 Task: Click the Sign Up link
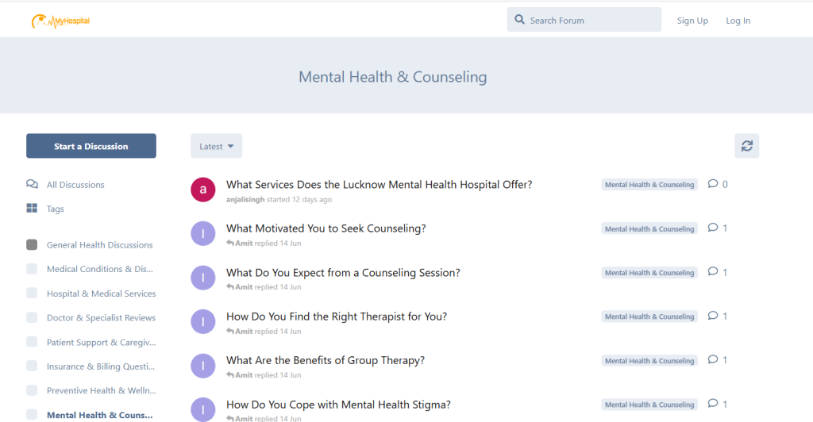click(x=692, y=21)
